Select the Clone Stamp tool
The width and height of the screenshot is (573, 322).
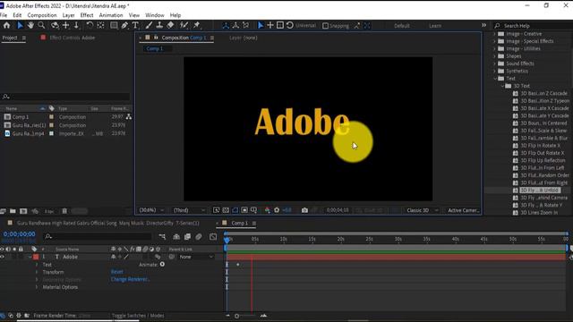click(159, 25)
